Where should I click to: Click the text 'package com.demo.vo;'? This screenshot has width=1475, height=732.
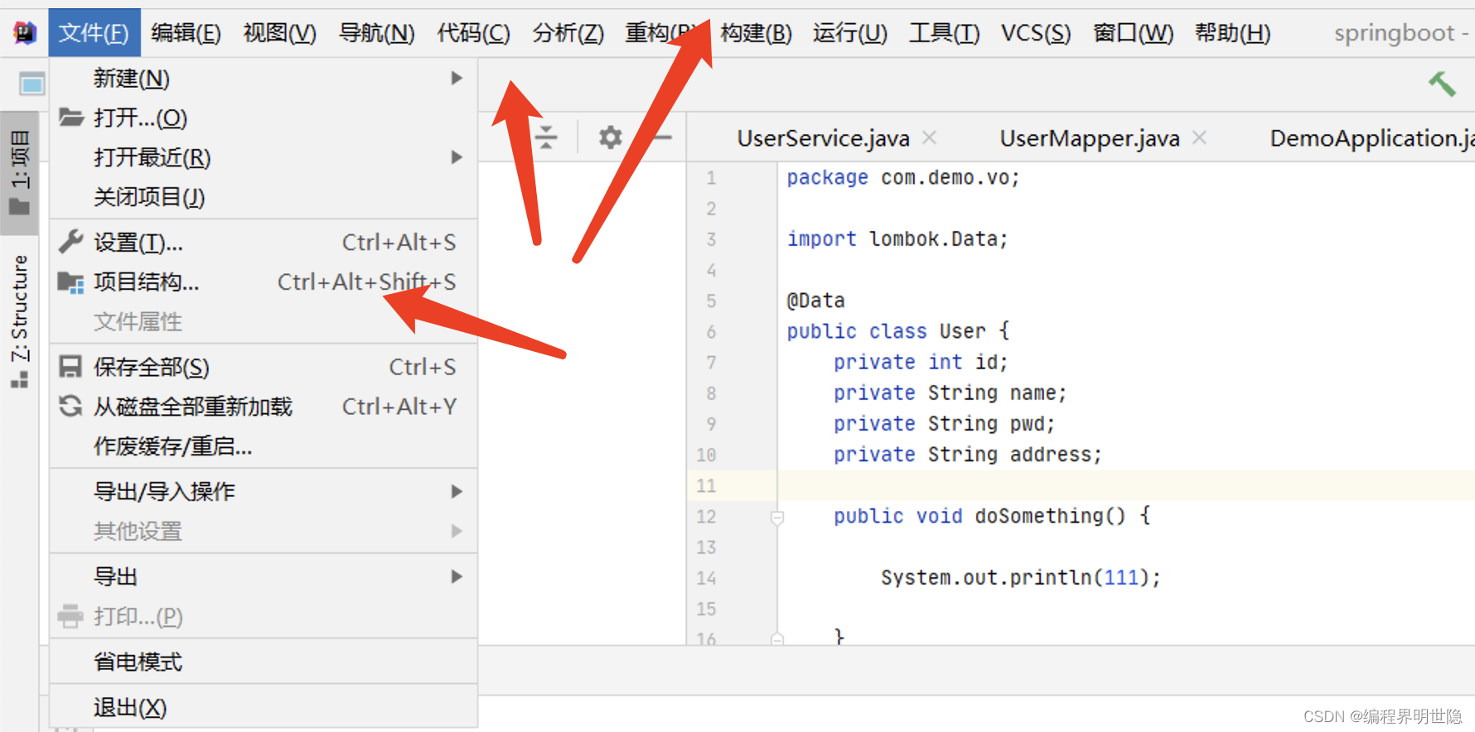(x=903, y=177)
